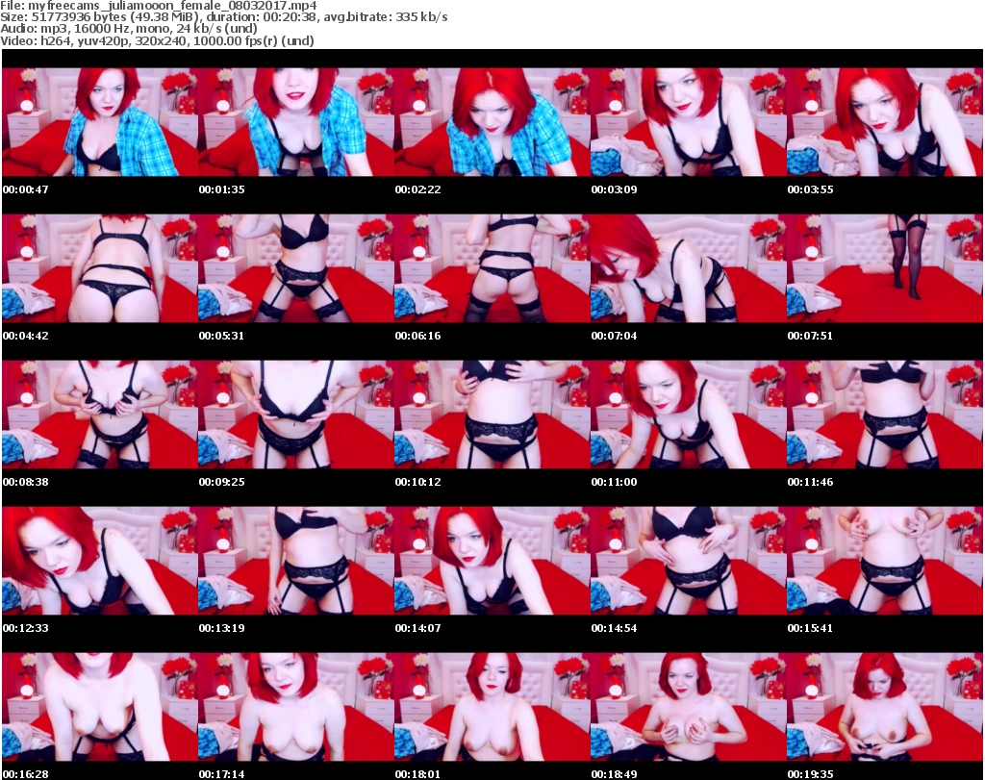Click the Audio mp3 info line
Viewport: 985px width, 780px height.
[x=129, y=29]
